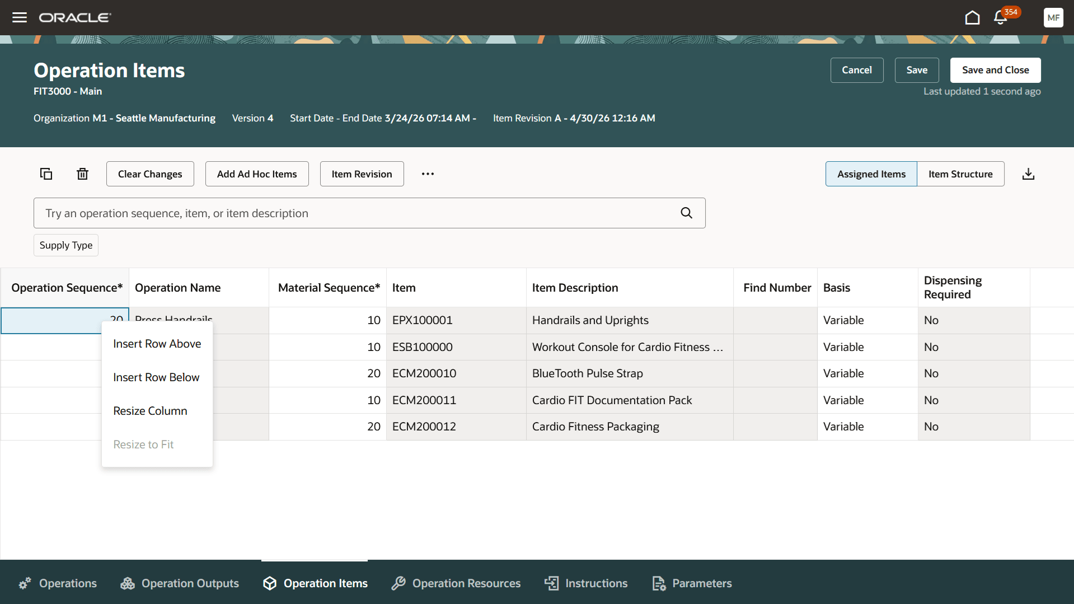Choose Insert Row Below

157,377
